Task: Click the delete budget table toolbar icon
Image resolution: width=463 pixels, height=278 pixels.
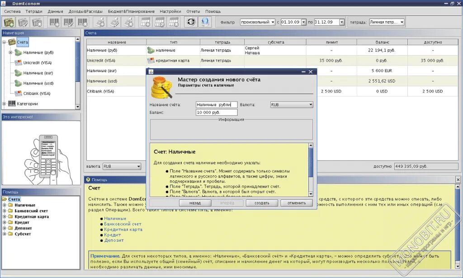Action: (174, 22)
